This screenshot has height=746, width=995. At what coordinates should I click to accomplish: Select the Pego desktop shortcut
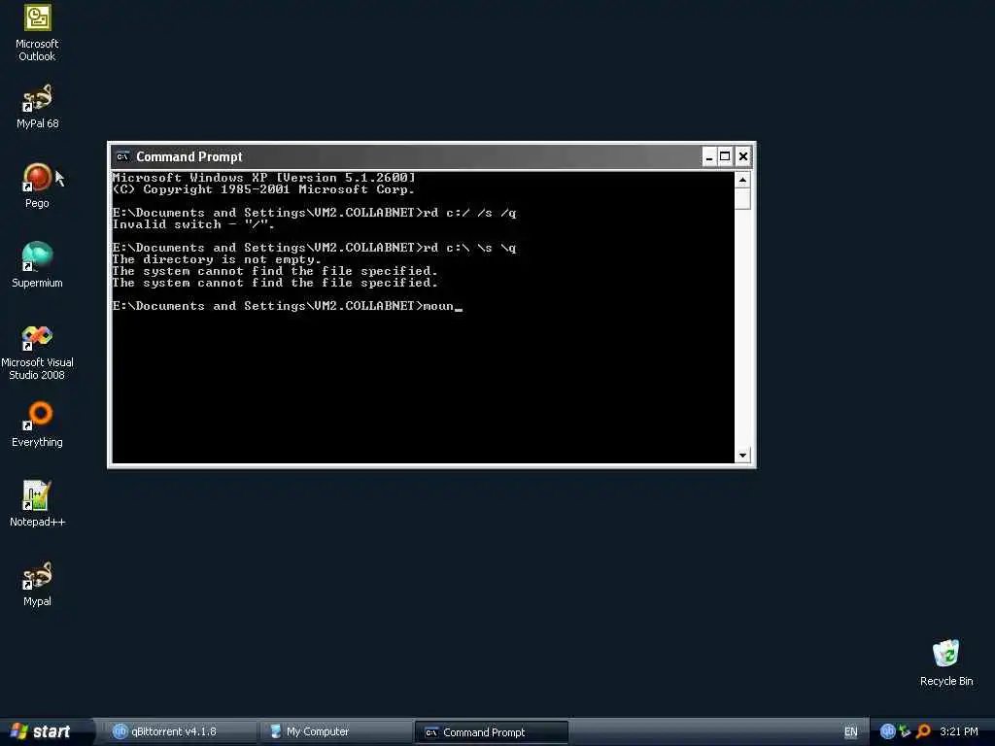(x=37, y=186)
